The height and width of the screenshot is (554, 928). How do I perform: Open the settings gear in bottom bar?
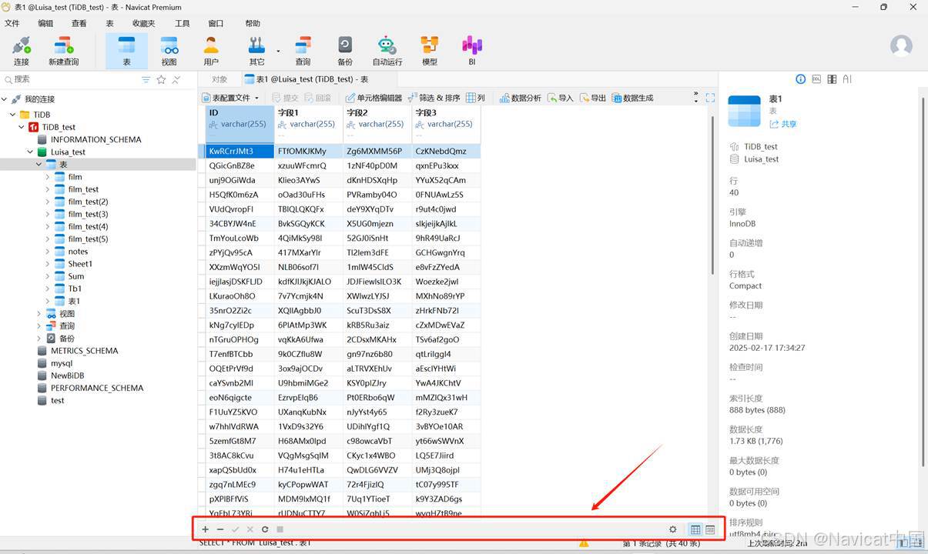tap(673, 529)
